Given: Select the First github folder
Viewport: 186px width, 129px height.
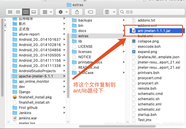Looking at the screenshot, I should coord(38,107).
